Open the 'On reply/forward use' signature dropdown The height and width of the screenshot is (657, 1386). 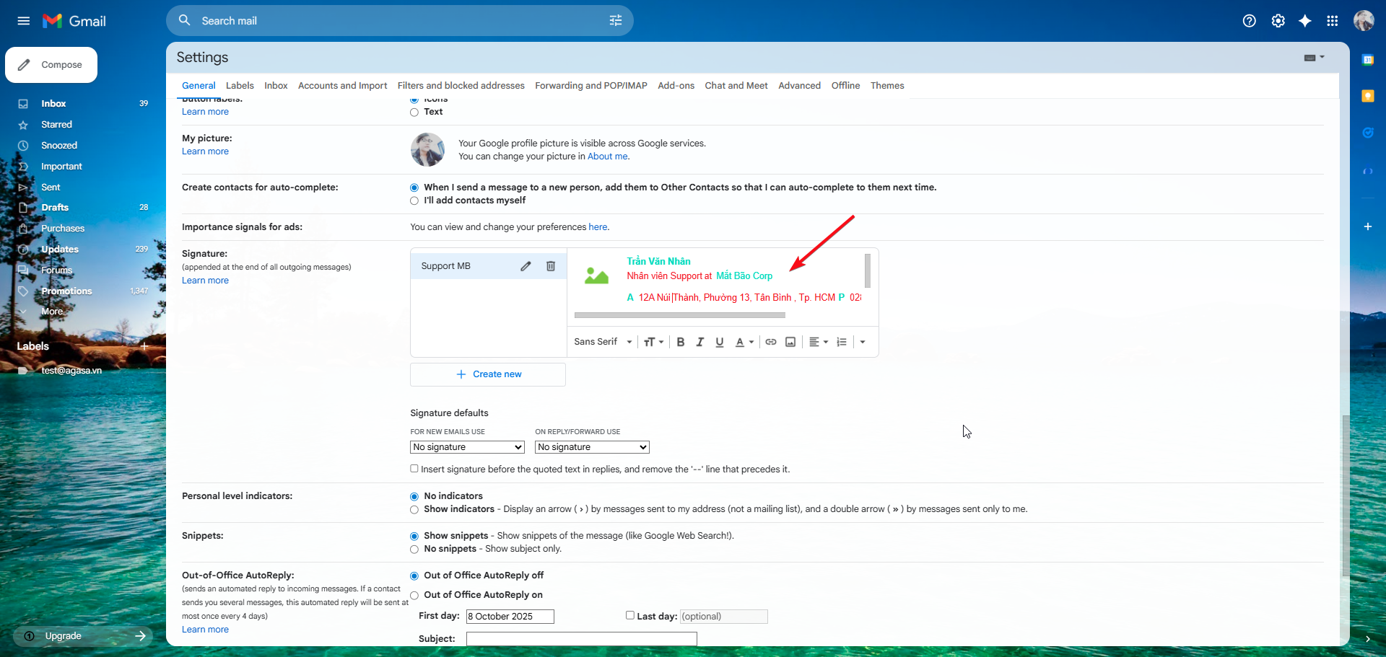click(592, 447)
